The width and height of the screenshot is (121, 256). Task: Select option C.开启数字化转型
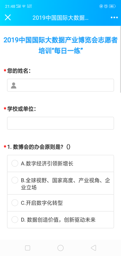60,203
